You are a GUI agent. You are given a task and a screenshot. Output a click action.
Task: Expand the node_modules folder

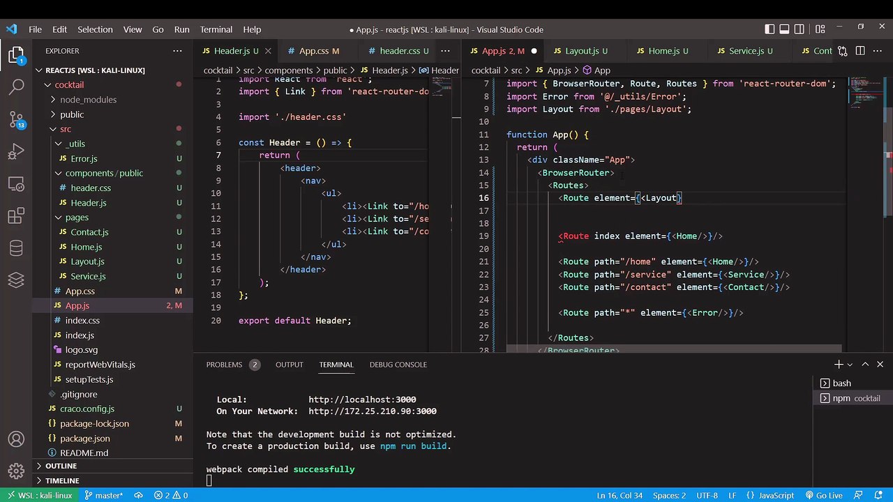coord(53,100)
